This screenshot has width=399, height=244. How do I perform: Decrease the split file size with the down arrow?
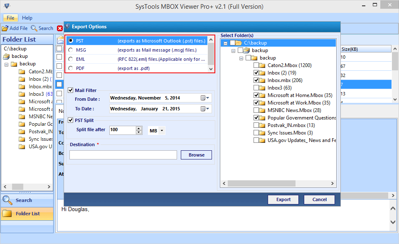click(x=139, y=132)
